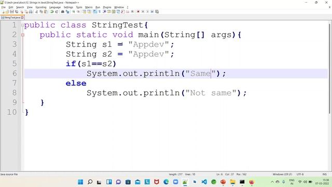This screenshot has height=187, width=332.
Task: Select the StringTest.java document tab
Action: point(12,18)
